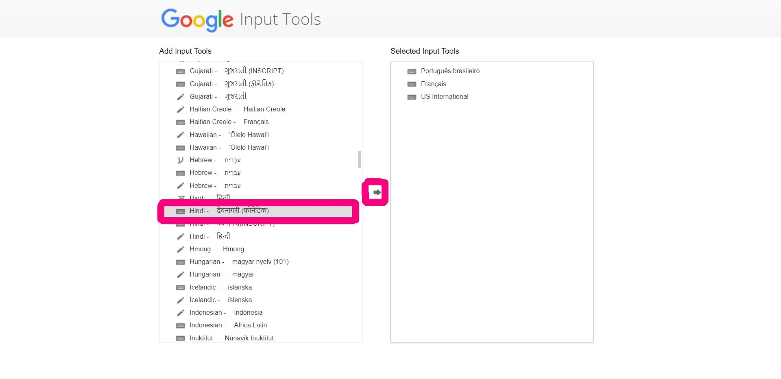
Task: Click the keyboard icon beside Icelandic íslenska
Action: tap(180, 288)
